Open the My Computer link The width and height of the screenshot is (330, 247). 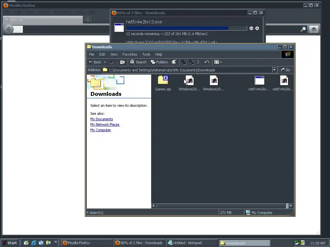tap(101, 130)
